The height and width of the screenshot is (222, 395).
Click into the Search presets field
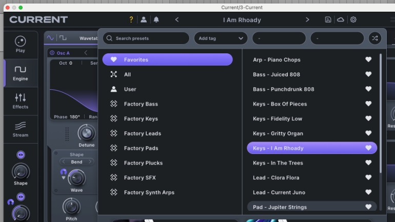tap(146, 38)
